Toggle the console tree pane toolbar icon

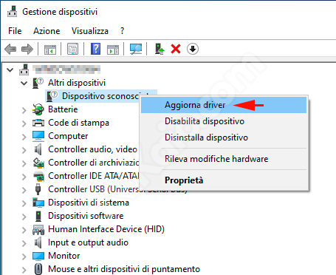click(x=50, y=49)
